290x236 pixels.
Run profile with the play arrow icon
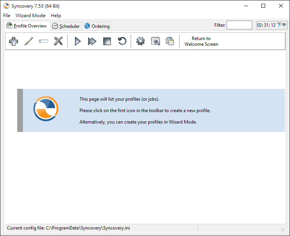click(x=78, y=41)
